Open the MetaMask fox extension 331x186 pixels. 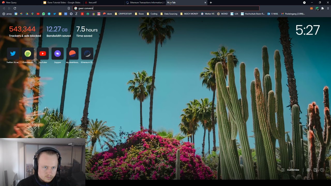311,8
